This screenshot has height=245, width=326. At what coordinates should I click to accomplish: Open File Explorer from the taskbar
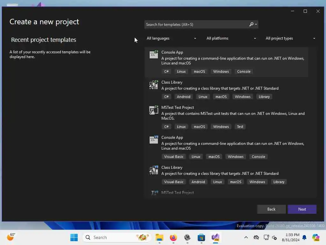(159, 237)
